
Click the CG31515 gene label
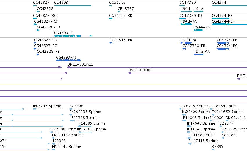(x=117, y=3)
